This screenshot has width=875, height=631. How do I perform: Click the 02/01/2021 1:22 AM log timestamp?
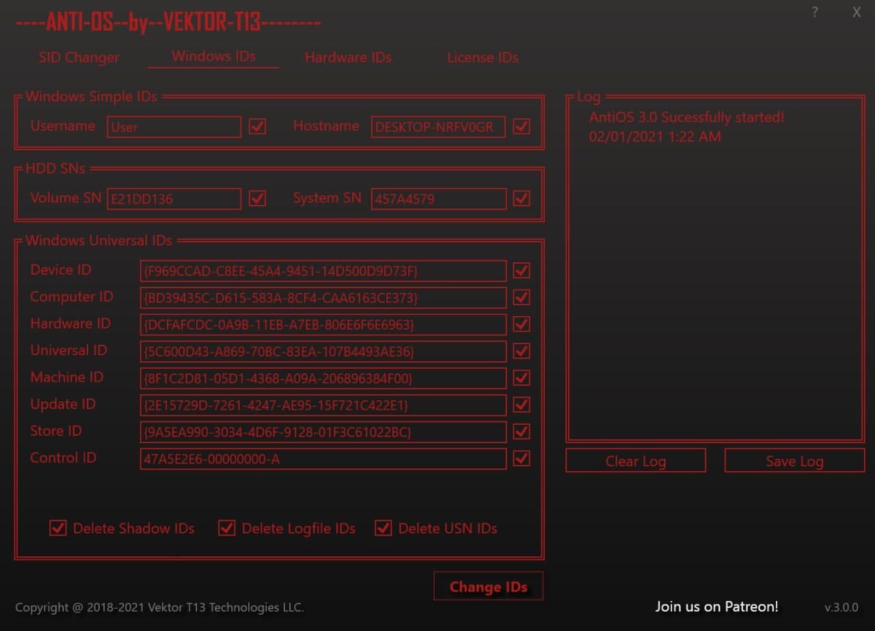[x=655, y=137]
